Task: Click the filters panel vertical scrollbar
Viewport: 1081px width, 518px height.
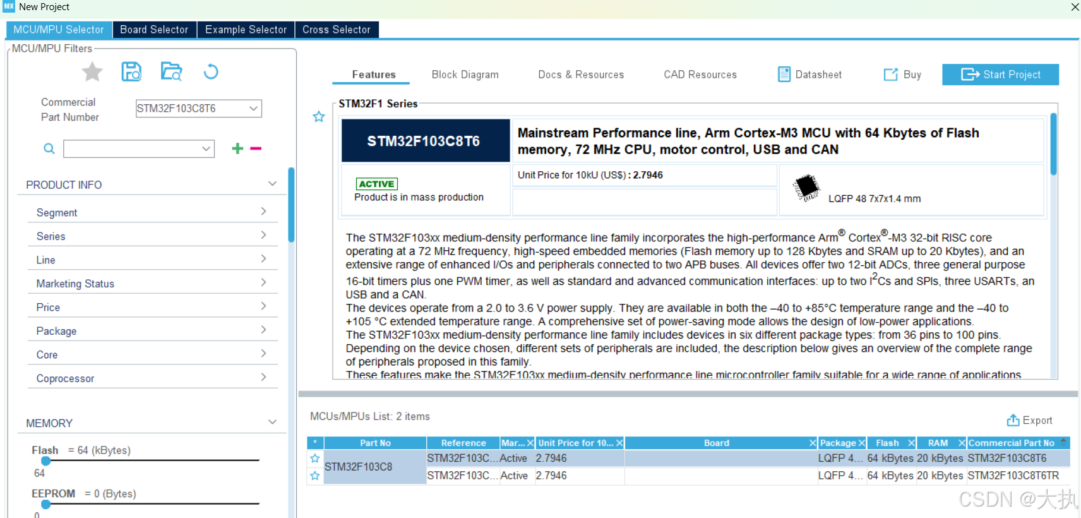Action: tap(291, 205)
